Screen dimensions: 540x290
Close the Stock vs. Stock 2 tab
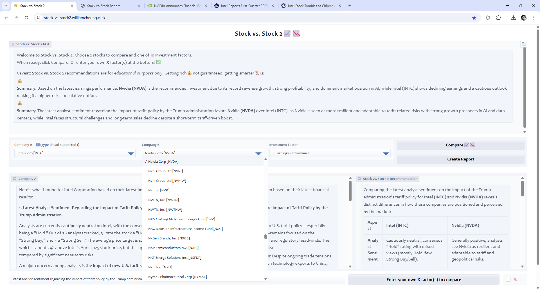click(72, 6)
